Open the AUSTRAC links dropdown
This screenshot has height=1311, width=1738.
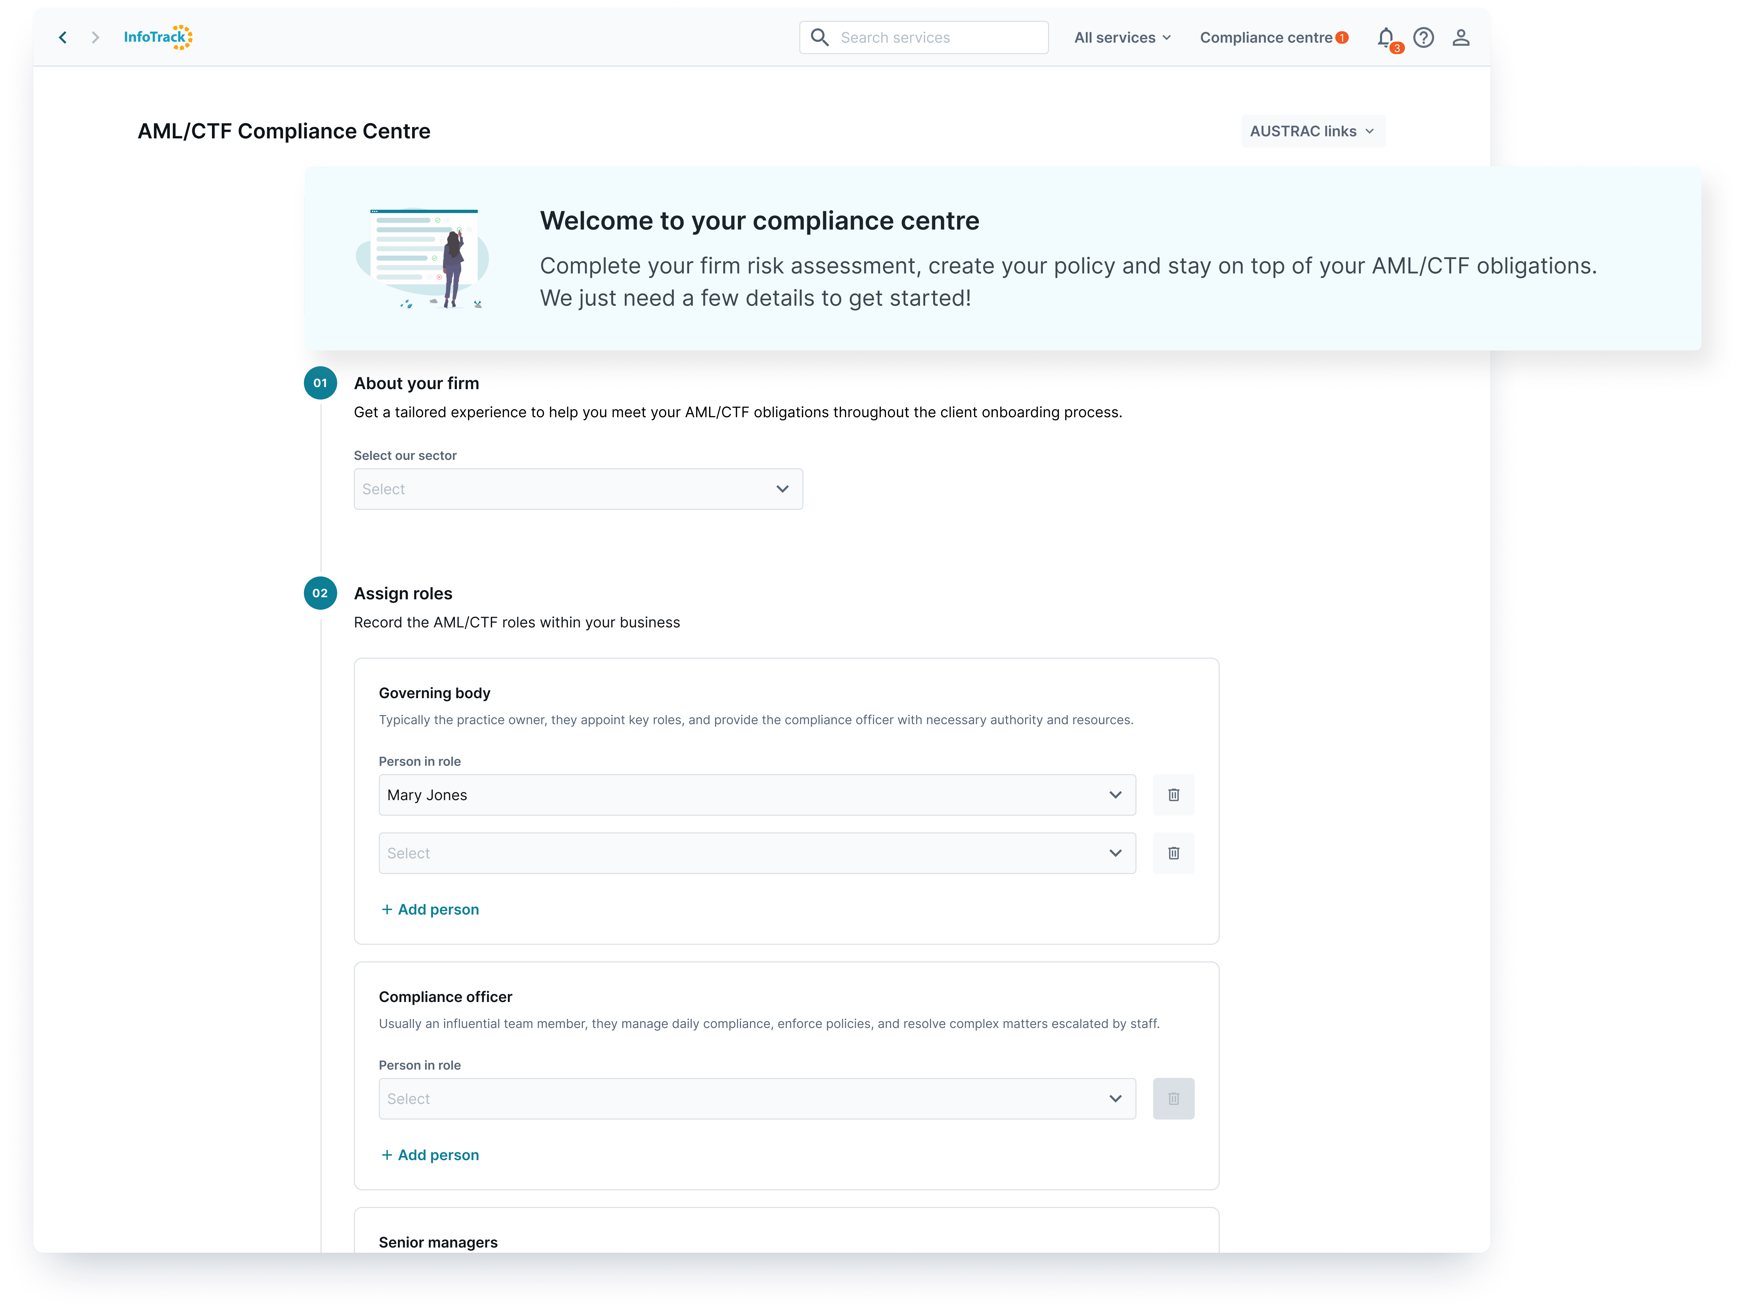[1312, 130]
